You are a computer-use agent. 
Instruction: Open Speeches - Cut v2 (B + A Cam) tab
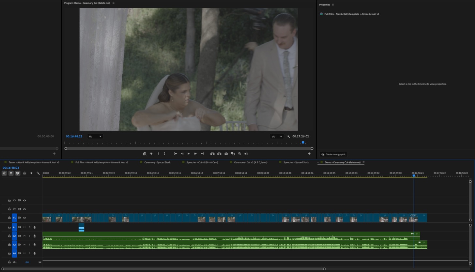(x=202, y=162)
